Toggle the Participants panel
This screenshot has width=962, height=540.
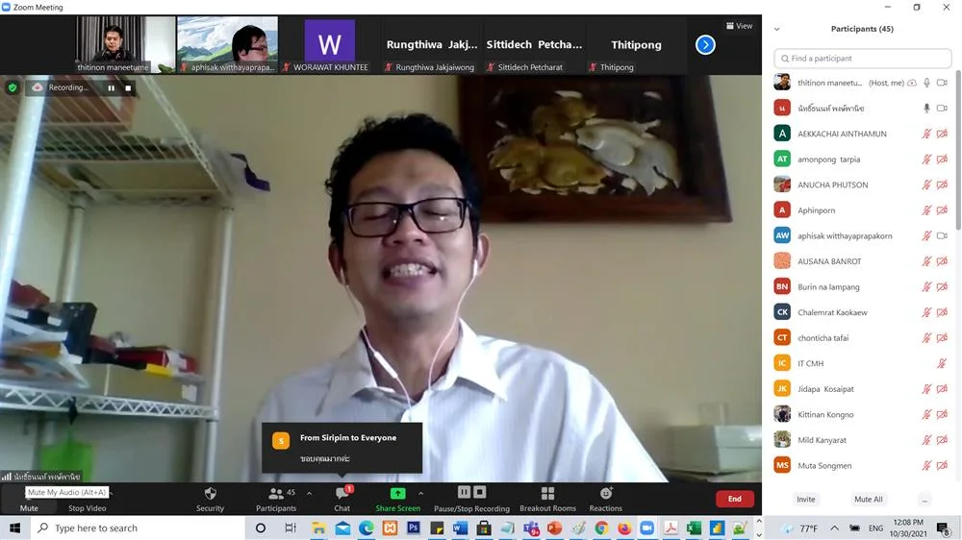point(276,499)
